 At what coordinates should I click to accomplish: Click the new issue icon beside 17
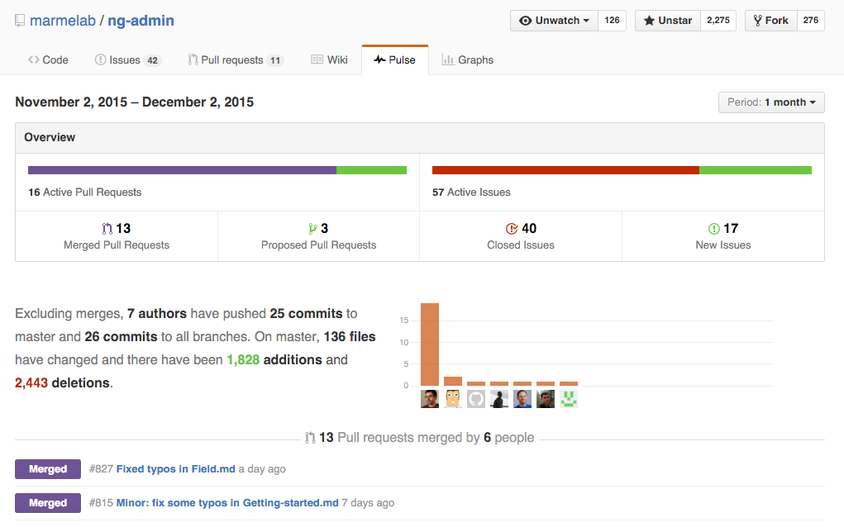713,229
